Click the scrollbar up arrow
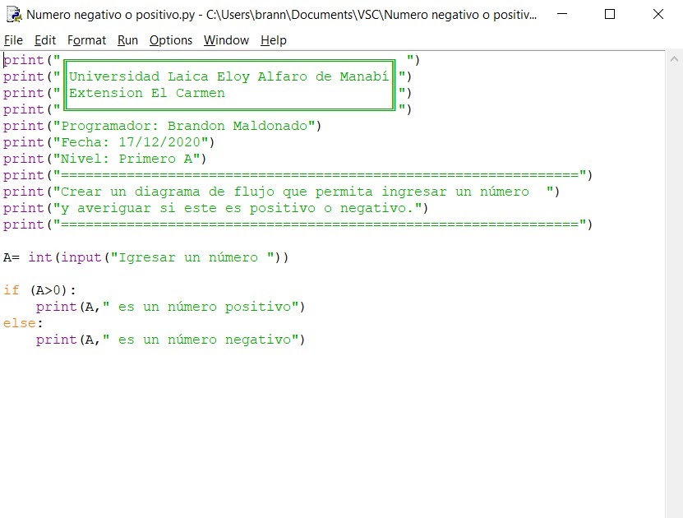This screenshot has width=683, height=518. point(674,58)
